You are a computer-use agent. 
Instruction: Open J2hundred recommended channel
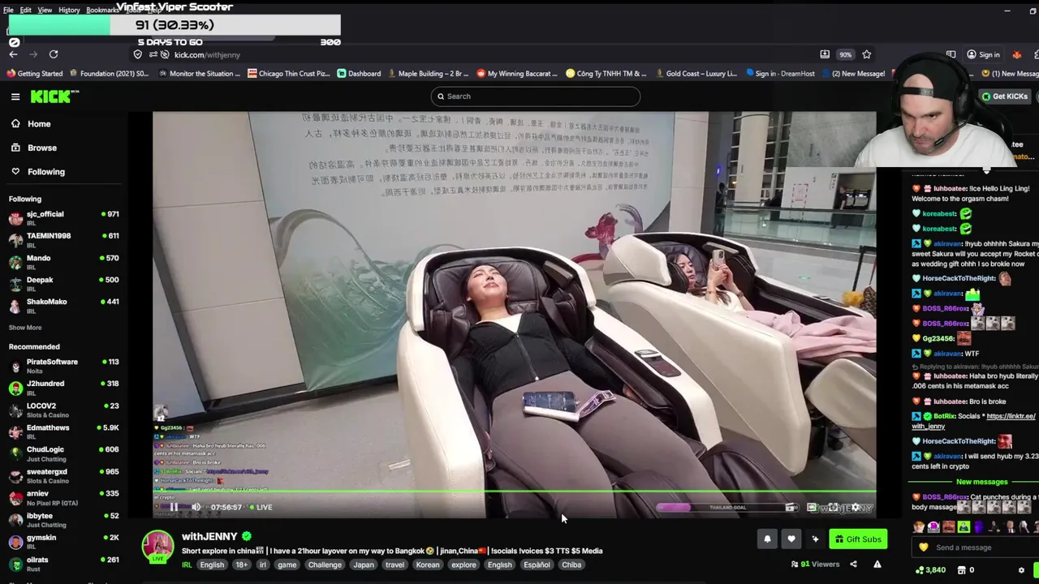point(63,387)
